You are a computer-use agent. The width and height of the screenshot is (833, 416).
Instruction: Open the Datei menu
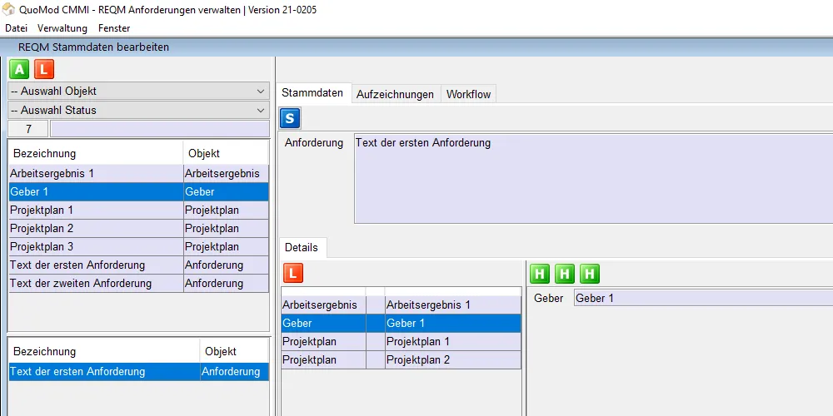[x=16, y=28]
